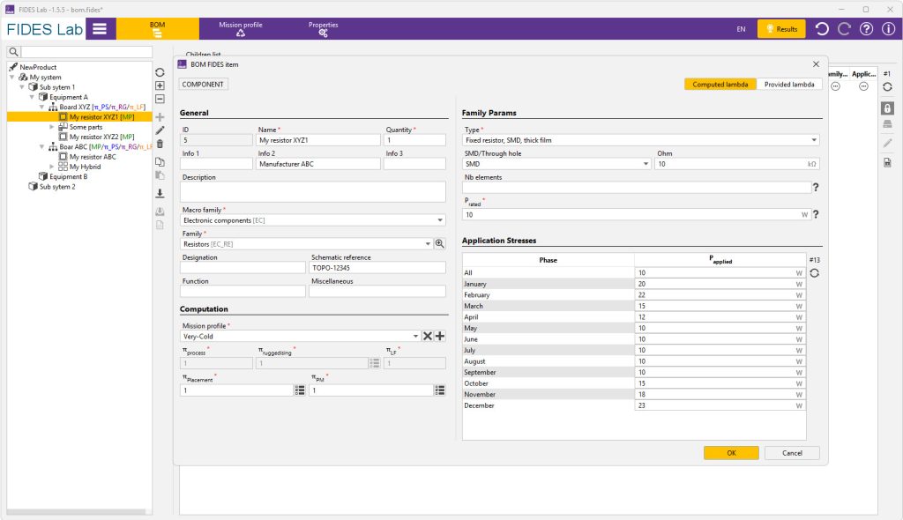Expand the Some parts tree node
903x520 pixels.
point(52,127)
